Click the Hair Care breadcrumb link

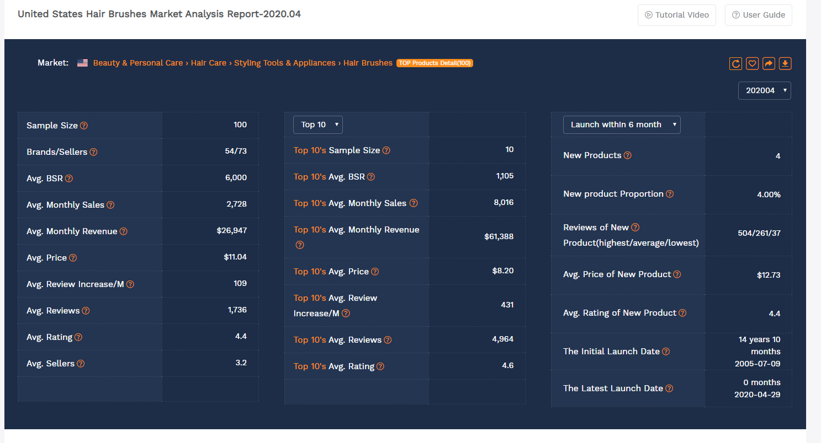209,63
